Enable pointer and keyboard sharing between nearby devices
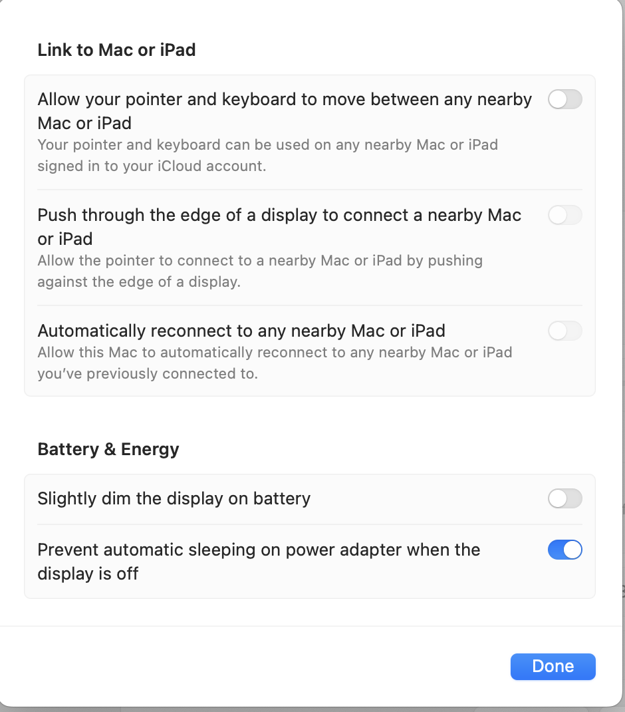Viewport: 625px width, 712px height. click(564, 100)
